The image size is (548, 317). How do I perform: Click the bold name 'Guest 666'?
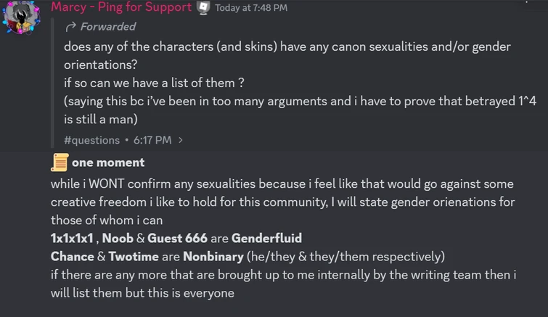coord(177,238)
